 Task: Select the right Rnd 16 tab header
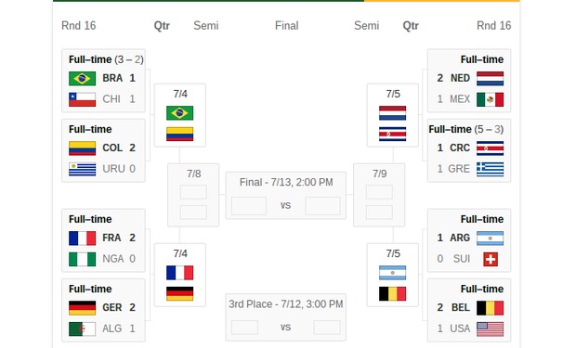pos(493,26)
